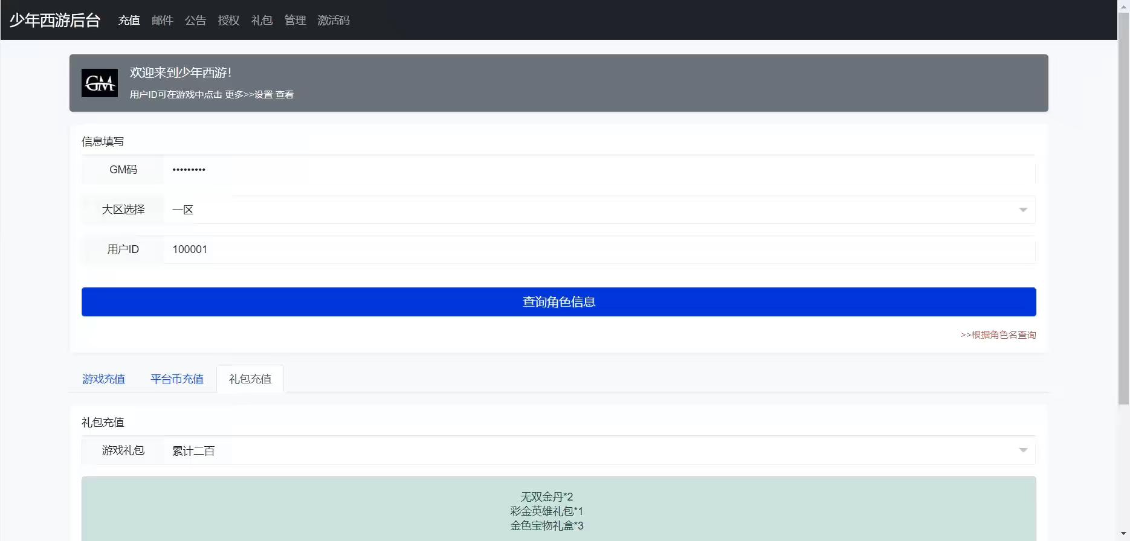Click the 无双金丹*2 reward text
1130x541 pixels.
click(x=547, y=497)
